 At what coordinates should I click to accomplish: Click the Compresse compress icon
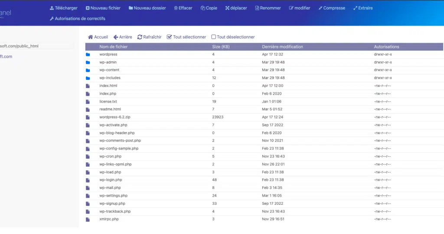tap(320, 8)
